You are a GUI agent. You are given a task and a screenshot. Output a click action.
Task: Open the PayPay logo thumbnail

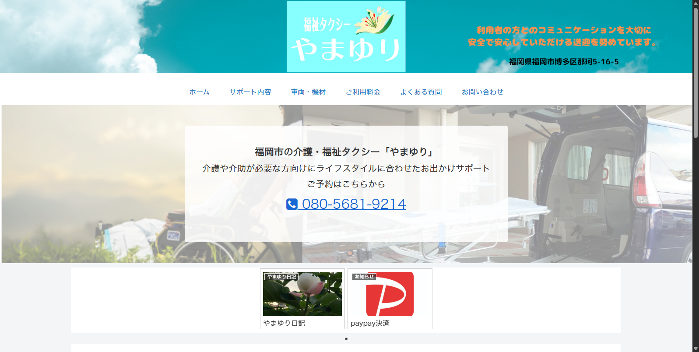click(x=390, y=294)
